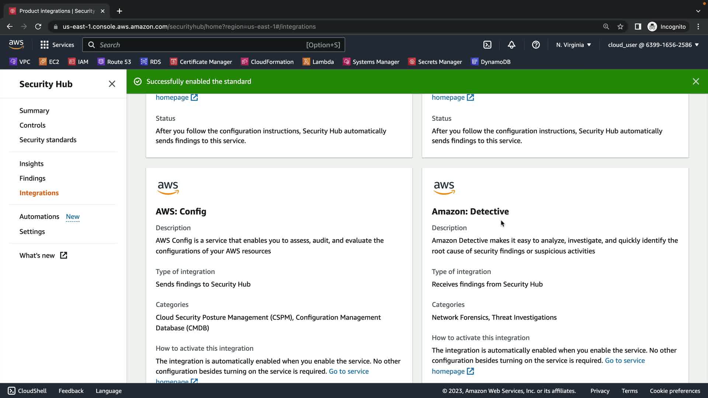Open Amazon Detective service homepage link
Screen dimensions: 708x398
coord(625,361)
